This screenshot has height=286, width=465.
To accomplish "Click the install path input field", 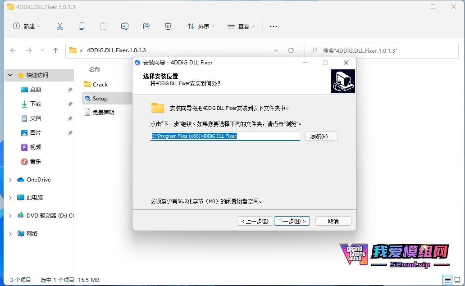I will point(225,136).
